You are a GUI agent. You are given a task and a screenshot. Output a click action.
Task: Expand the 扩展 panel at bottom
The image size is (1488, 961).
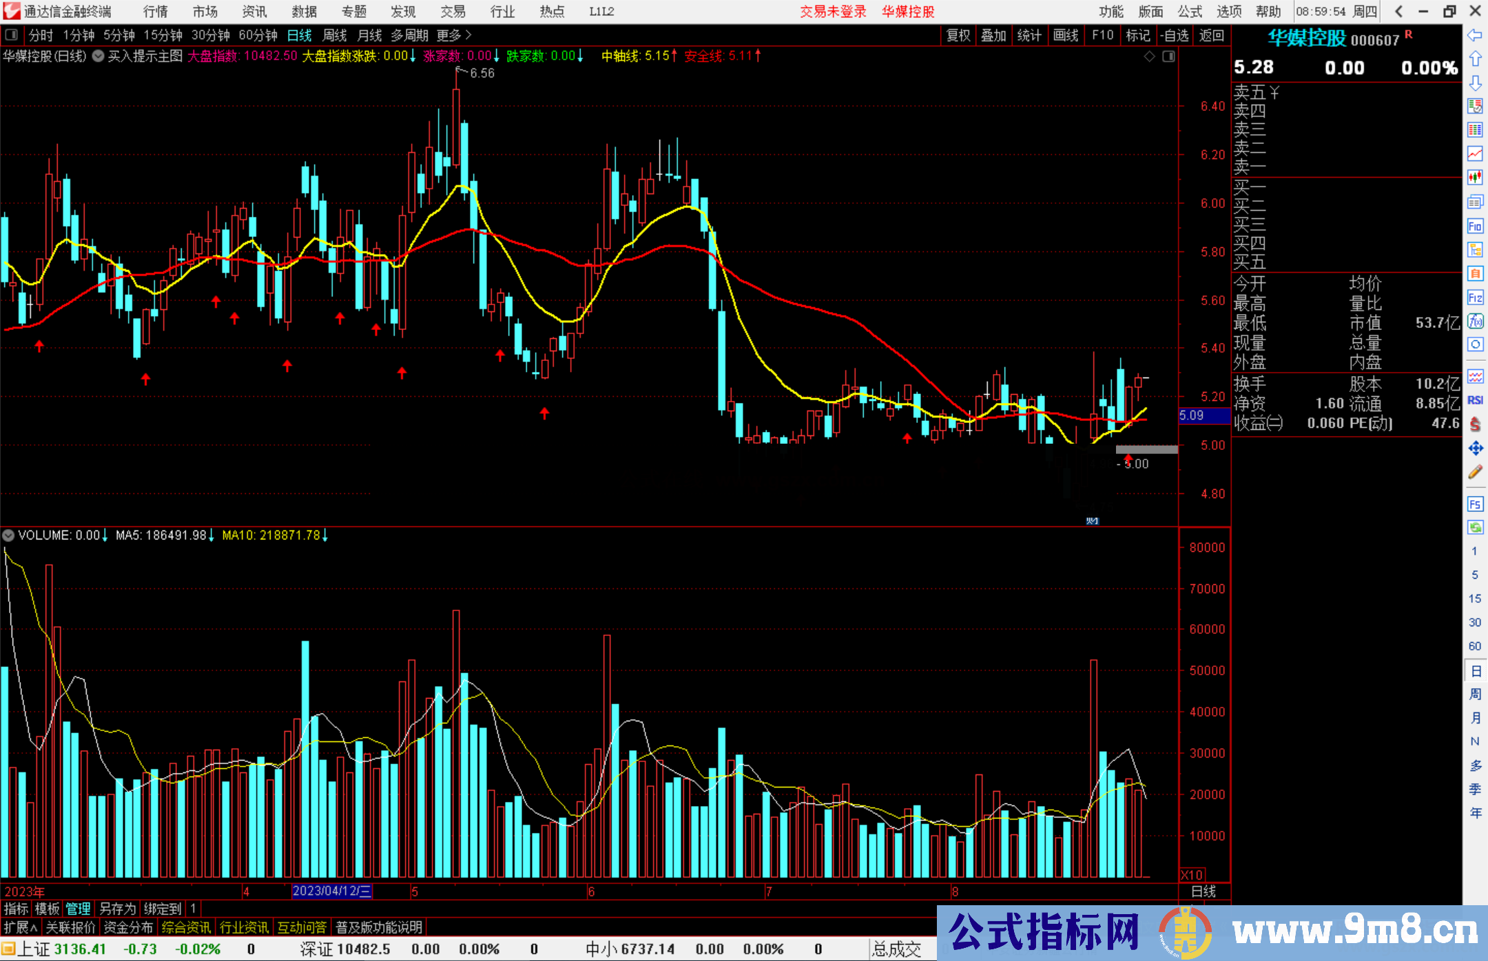point(20,927)
